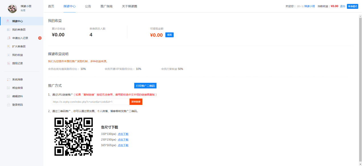Click the orange 可提现金额 ¥0.00 amount
The image size is (362, 166).
pos(156,35)
